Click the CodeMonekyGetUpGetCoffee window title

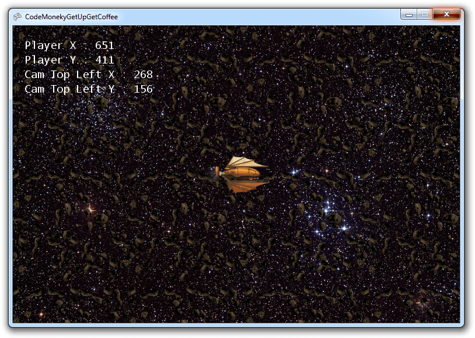tap(71, 17)
